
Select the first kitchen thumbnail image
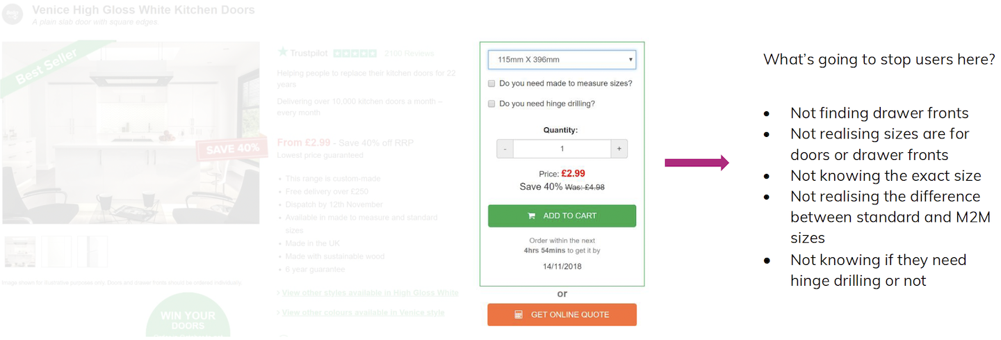click(x=20, y=252)
